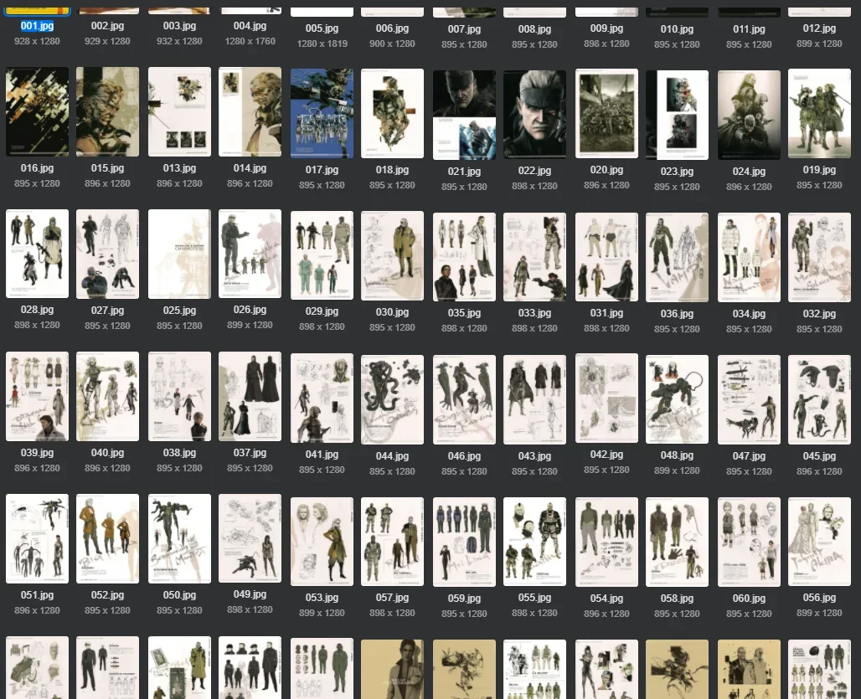Open the 052.jpg image thumbnail

pyautogui.click(x=107, y=538)
